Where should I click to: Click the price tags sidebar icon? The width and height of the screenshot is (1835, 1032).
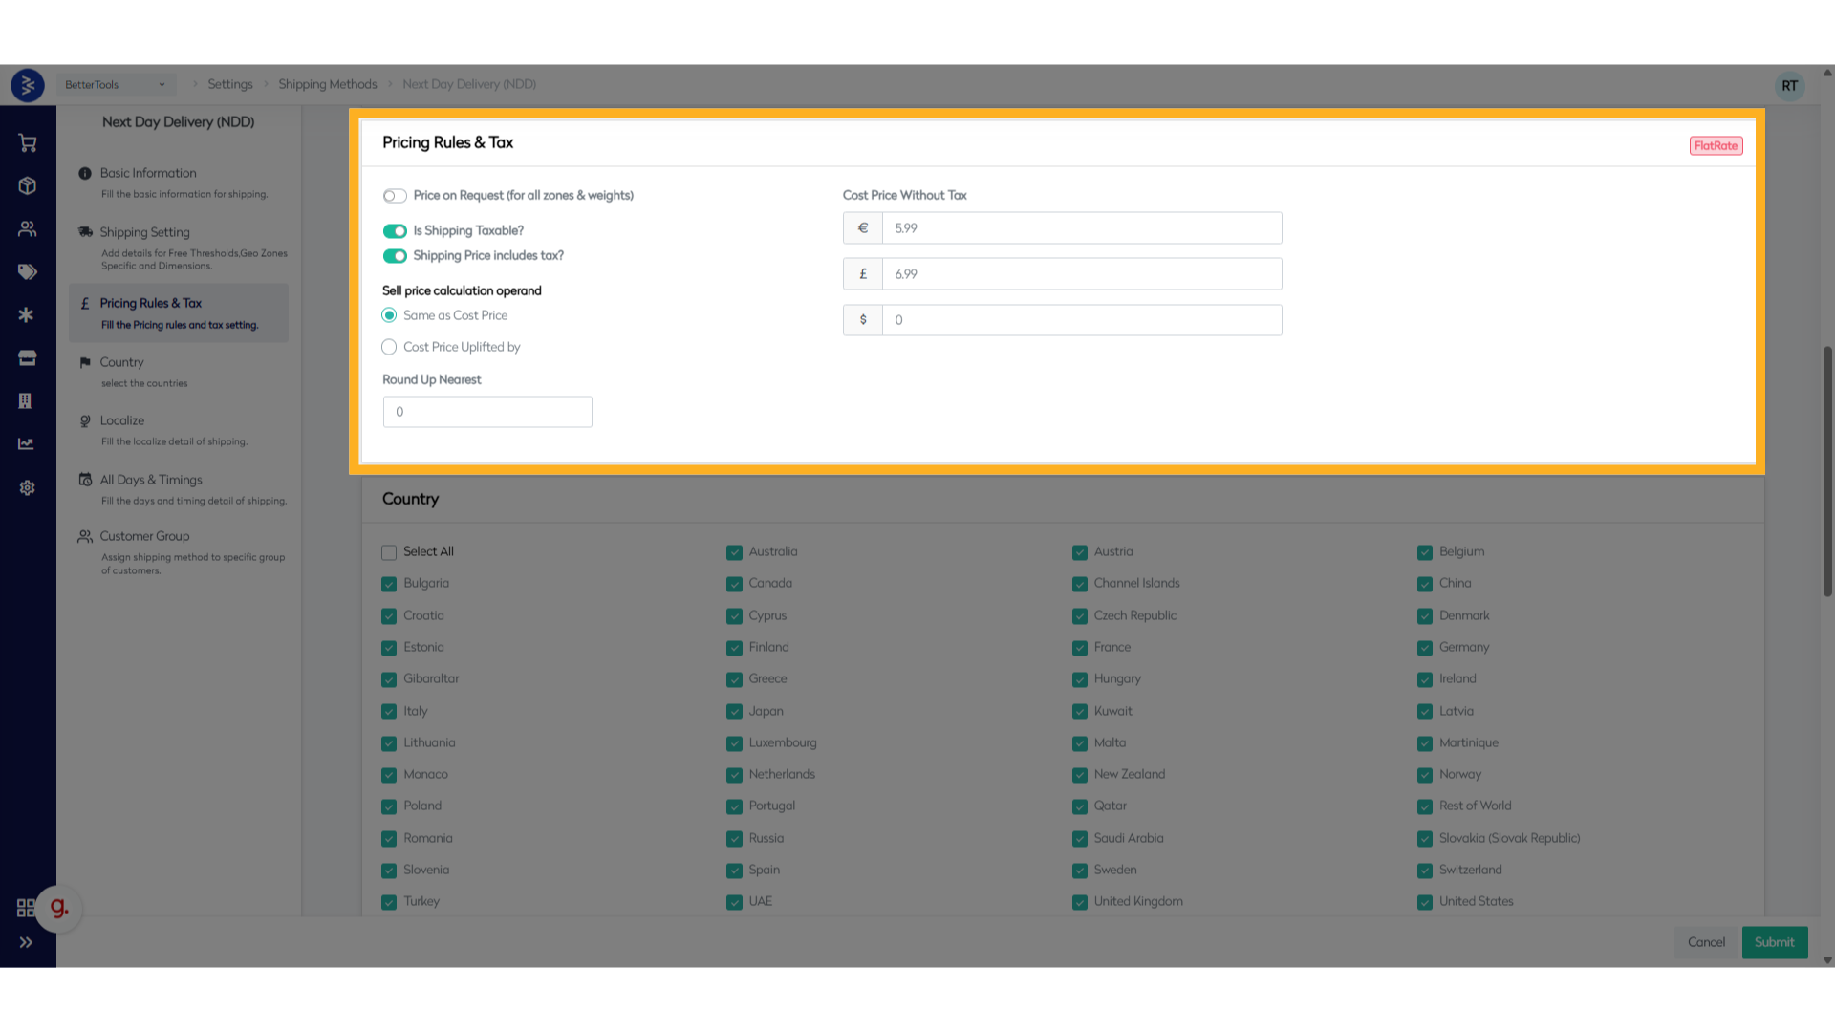point(27,272)
